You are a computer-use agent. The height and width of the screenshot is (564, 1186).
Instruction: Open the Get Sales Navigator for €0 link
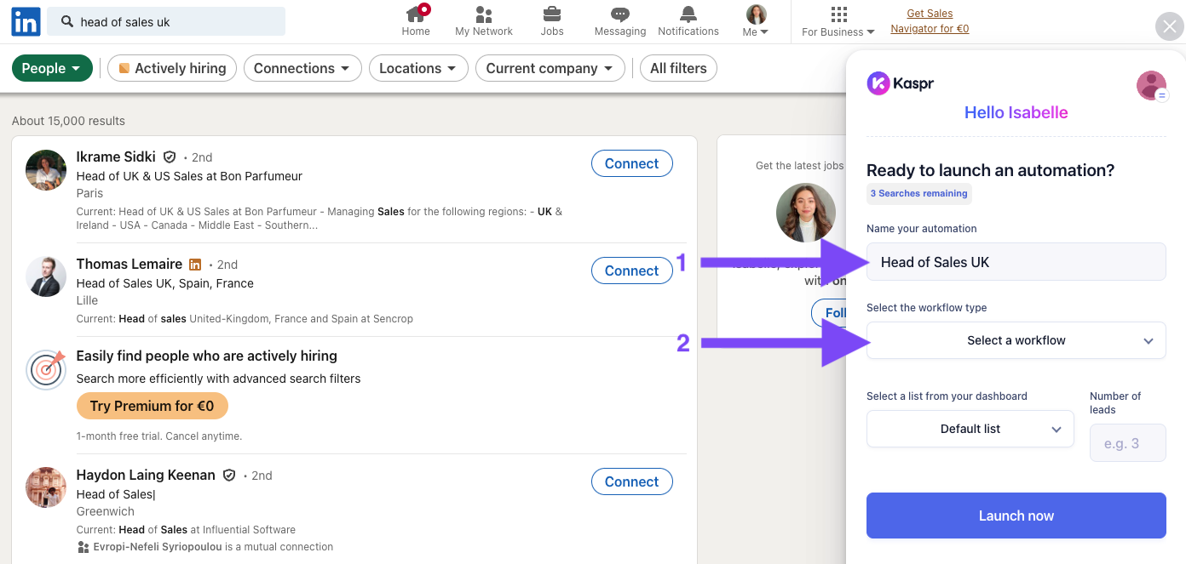pos(930,21)
